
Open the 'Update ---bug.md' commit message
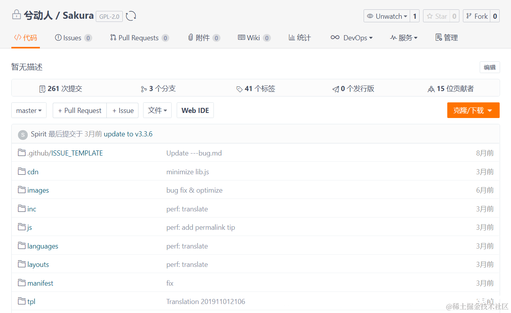pos(194,153)
